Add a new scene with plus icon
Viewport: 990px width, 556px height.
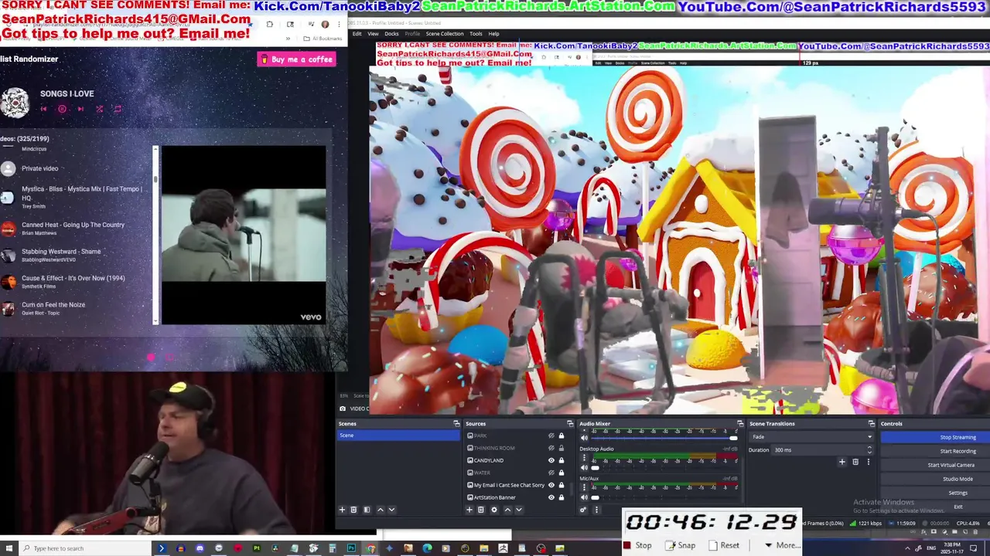[x=342, y=510]
